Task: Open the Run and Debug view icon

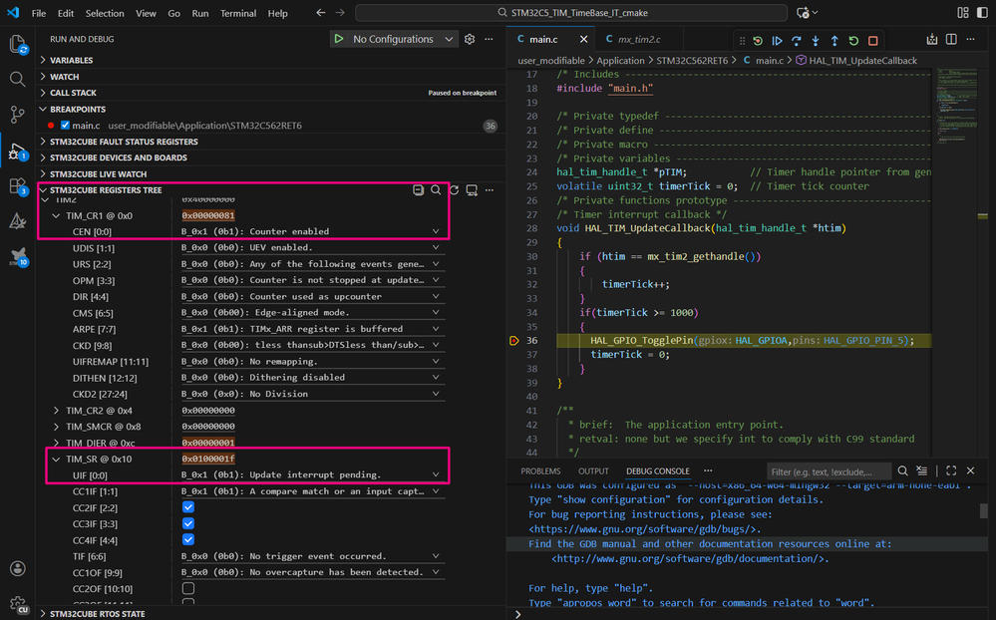Action: tap(17, 152)
